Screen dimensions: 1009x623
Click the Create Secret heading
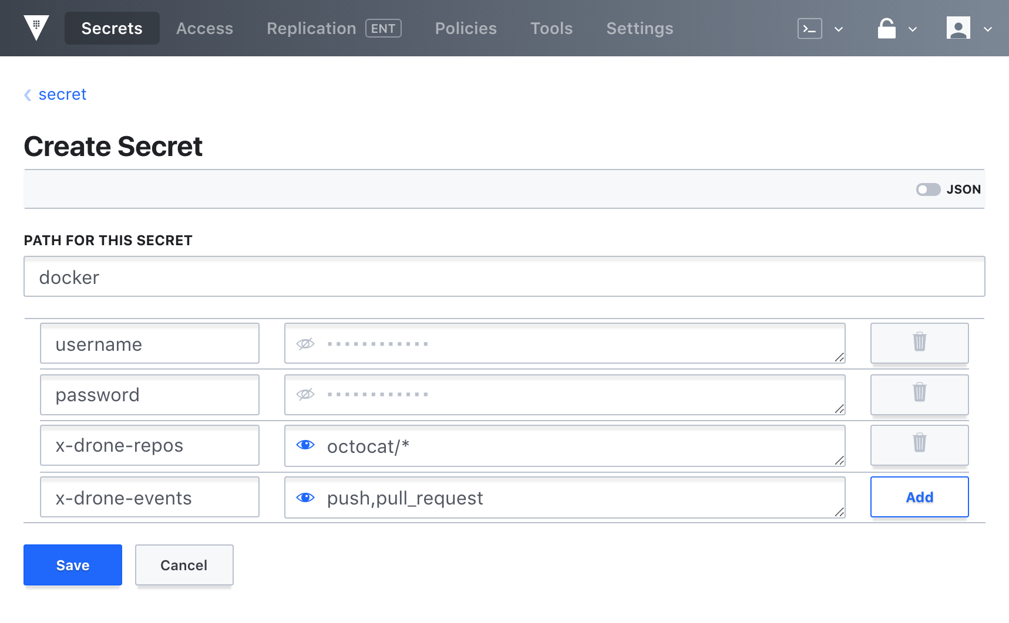pos(113,147)
